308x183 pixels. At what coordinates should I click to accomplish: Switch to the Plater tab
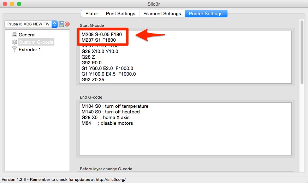91,13
